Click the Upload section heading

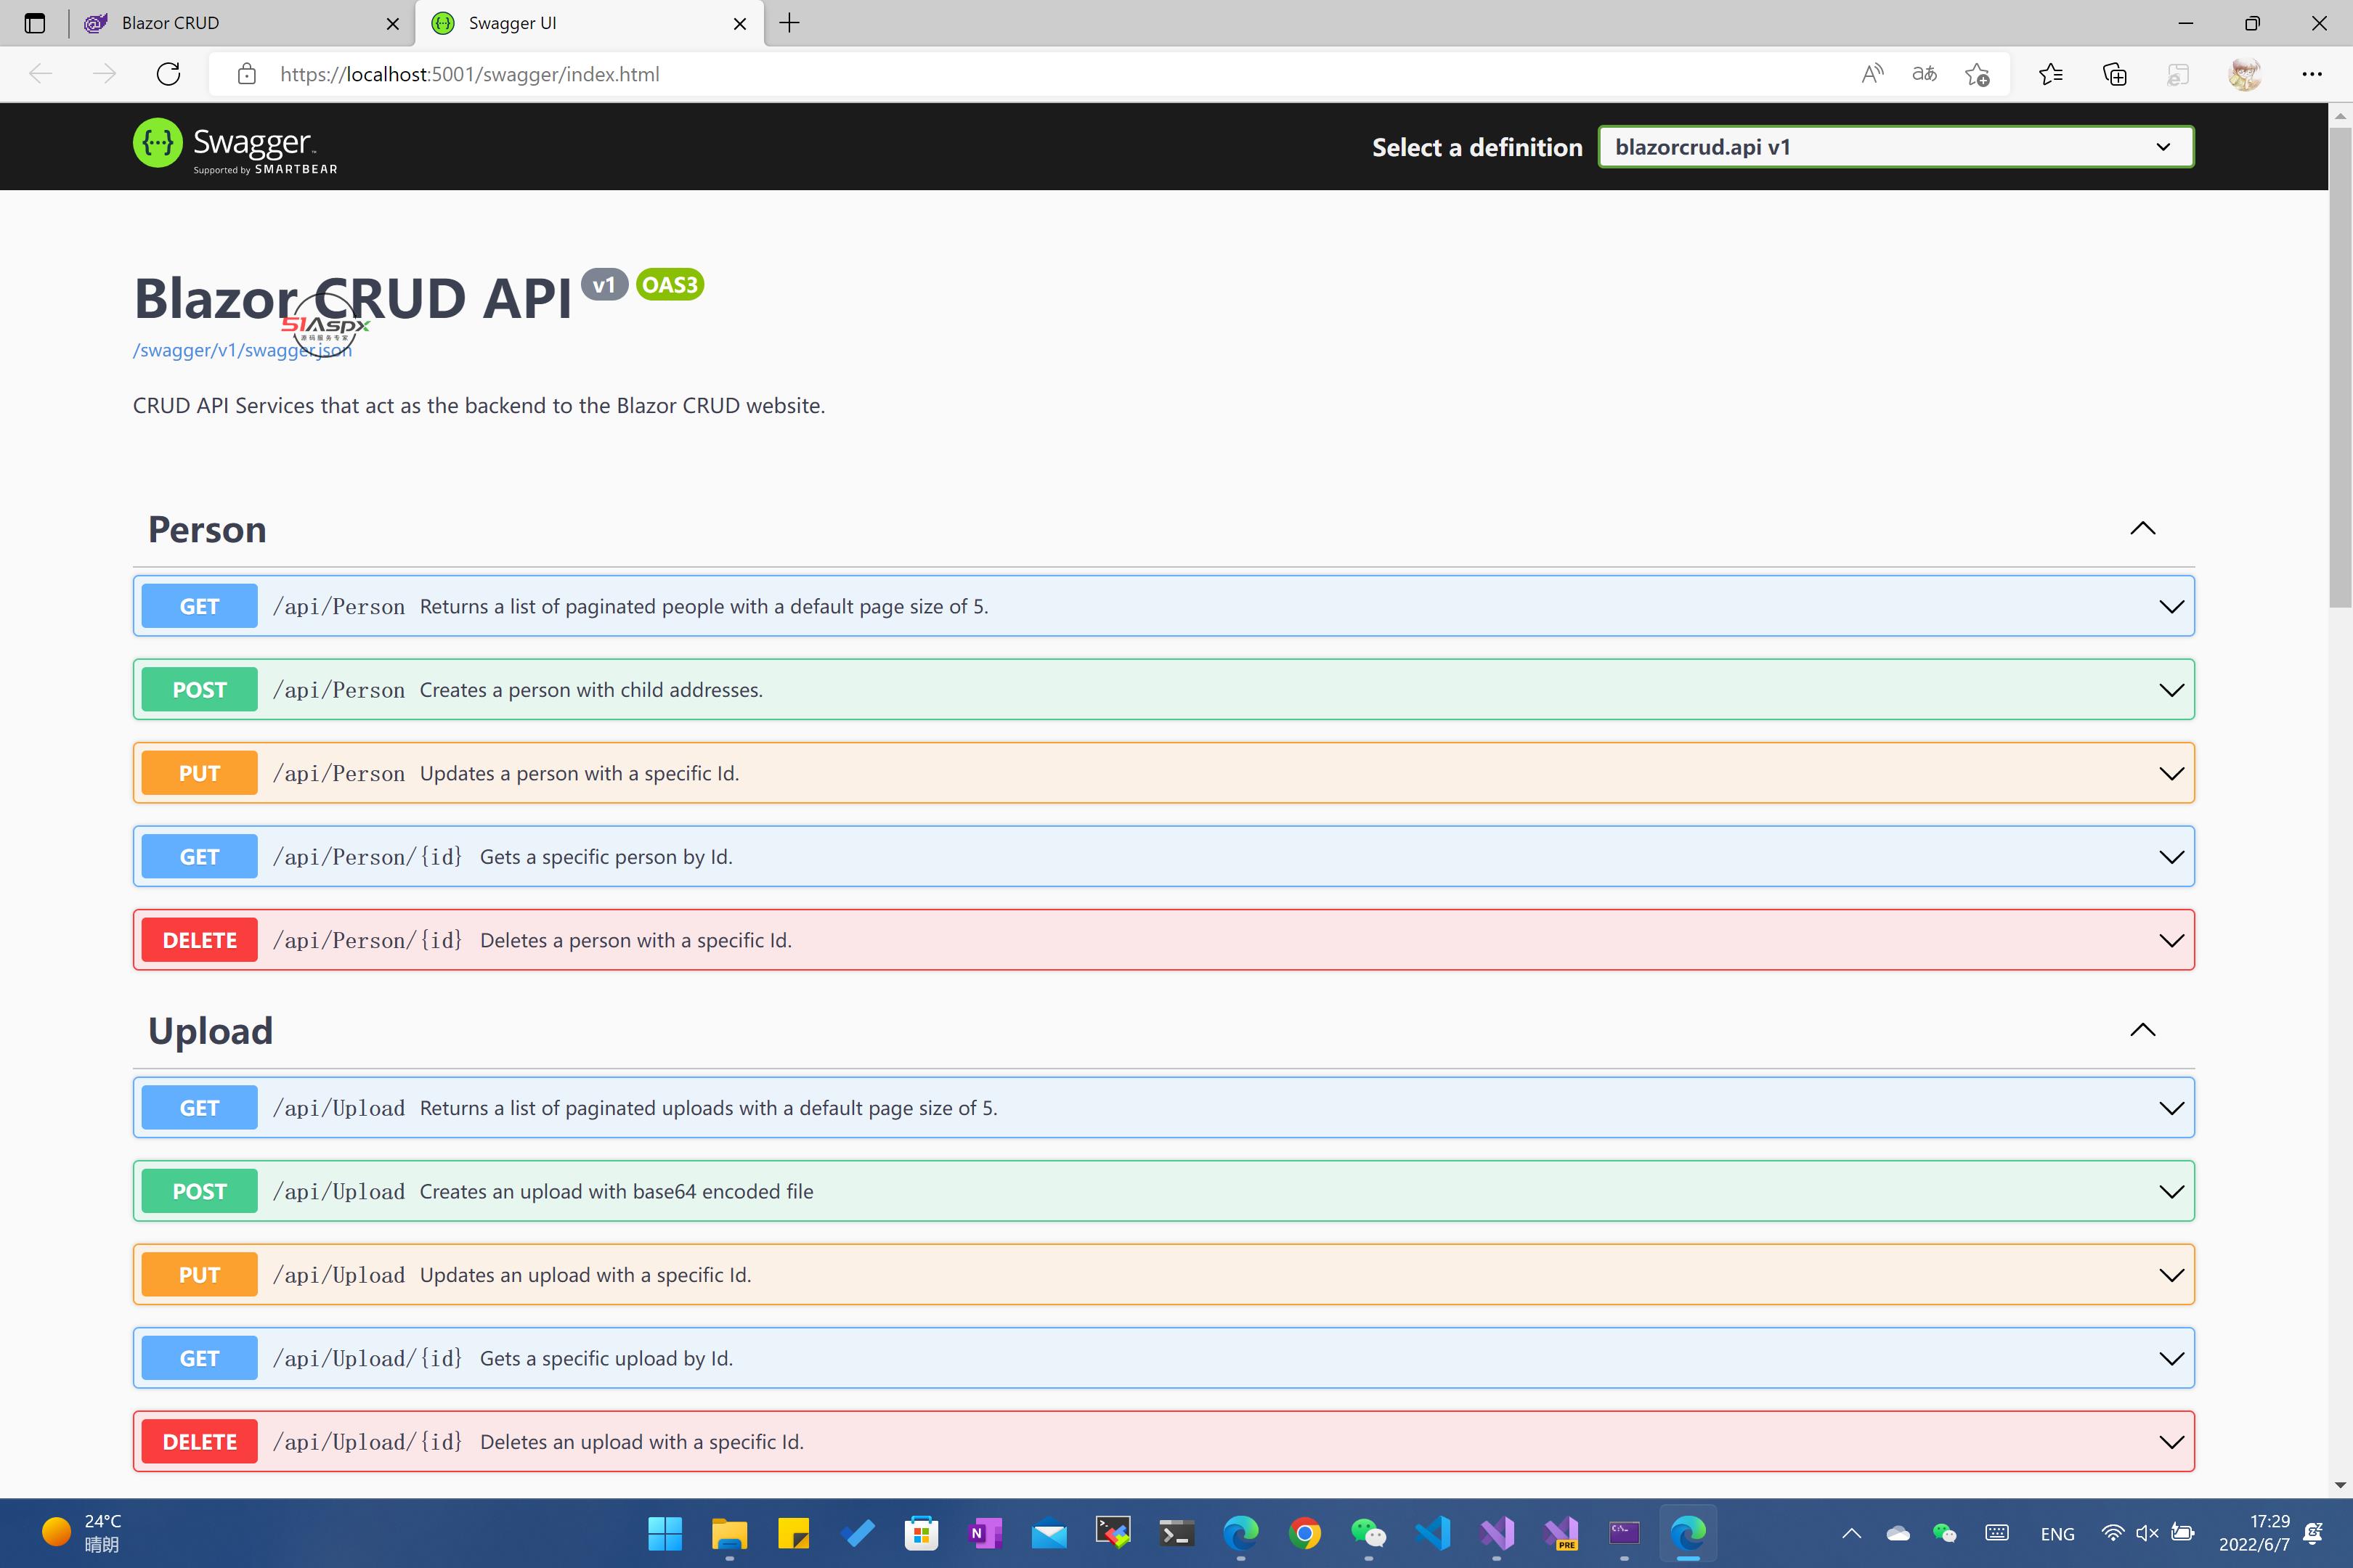(210, 1031)
